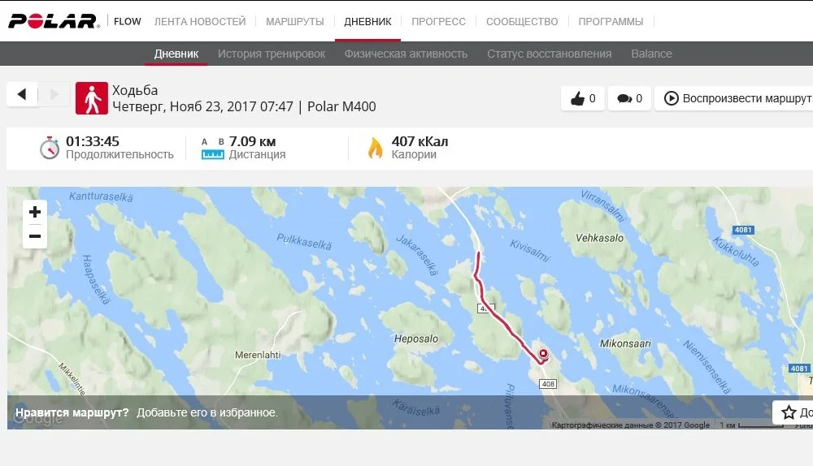Open comments with speech bubble icon
Viewport: 813px width, 466px height.
pos(629,98)
